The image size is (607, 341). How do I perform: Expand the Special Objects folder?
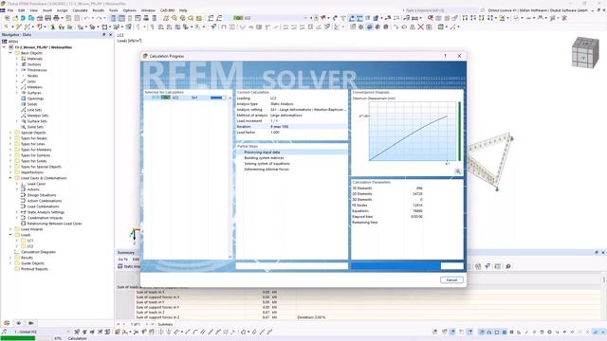pos(10,133)
